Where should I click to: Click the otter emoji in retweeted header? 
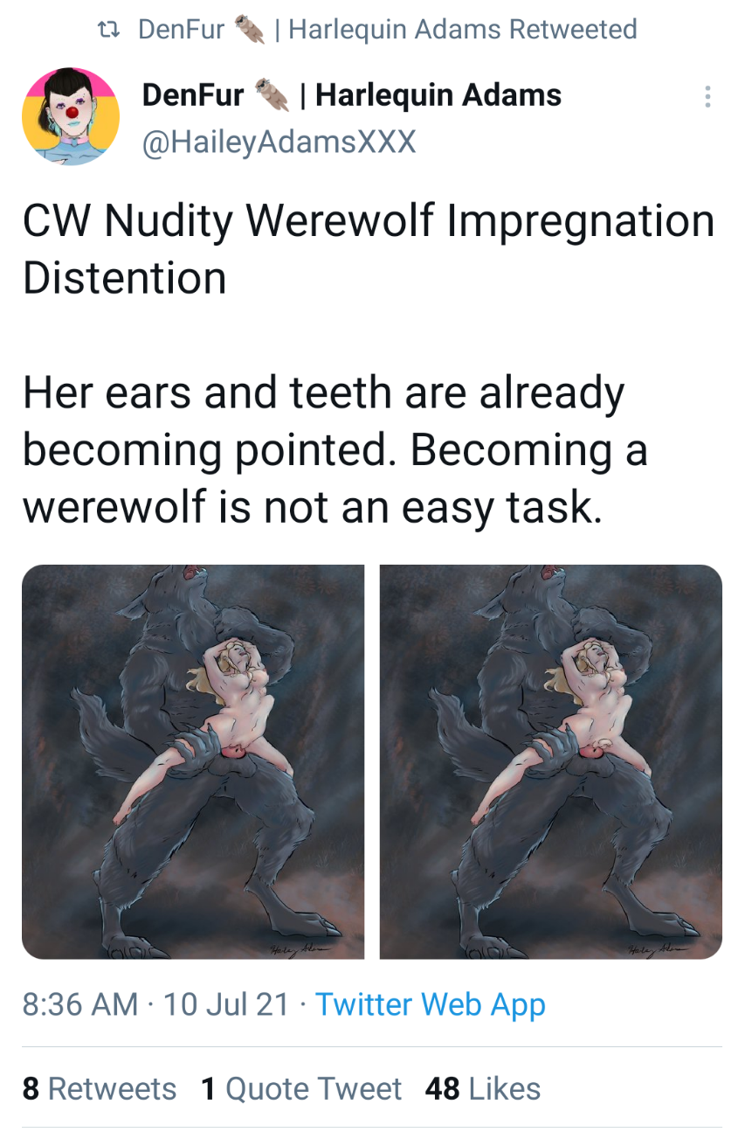tap(249, 30)
